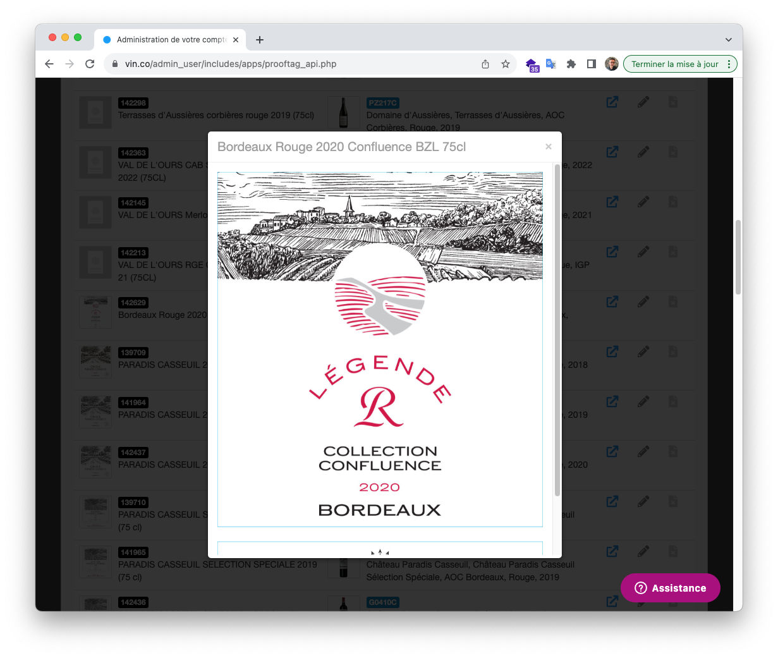Click label thumbnail of row 142298
Image resolution: width=778 pixels, height=658 pixels.
pos(95,113)
